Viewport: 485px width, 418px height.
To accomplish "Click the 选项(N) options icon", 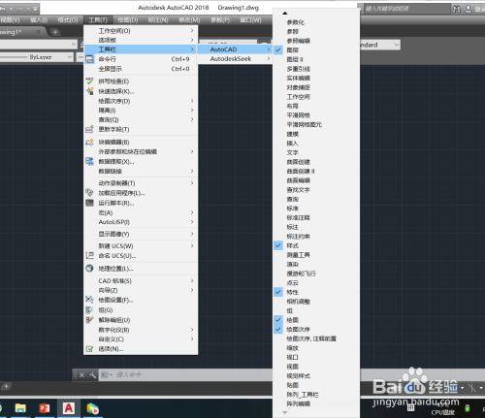I will 89,349.
